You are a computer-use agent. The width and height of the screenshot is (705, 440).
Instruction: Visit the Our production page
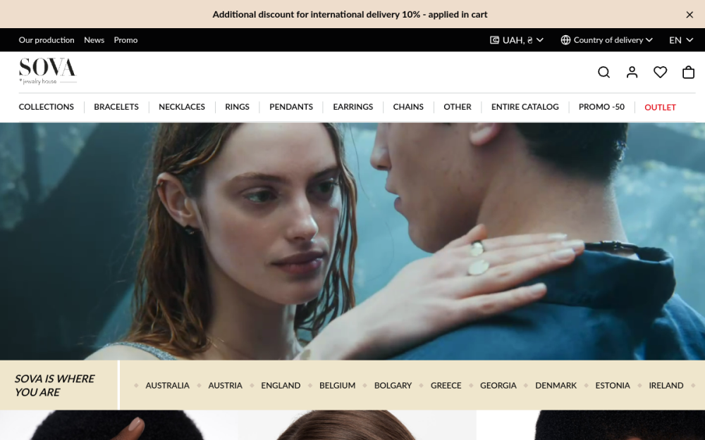(47, 40)
